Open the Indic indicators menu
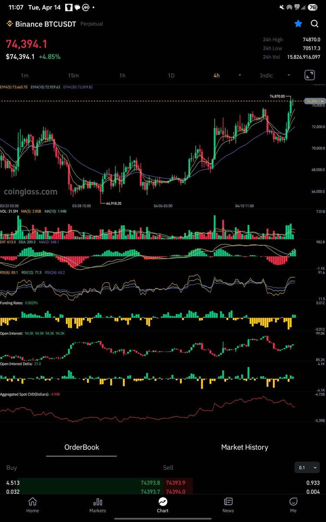Viewport: 326px width, 522px height. coord(266,76)
